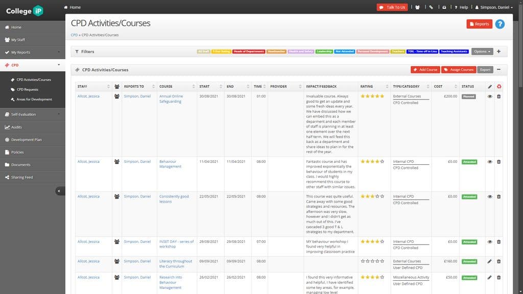Toggle the Not Attended filter tag

[x=345, y=52]
